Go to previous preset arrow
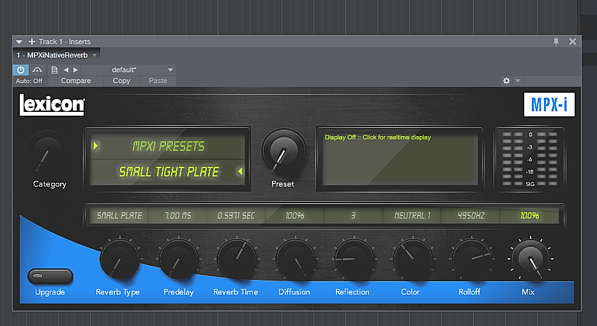The width and height of the screenshot is (597, 326). point(66,70)
